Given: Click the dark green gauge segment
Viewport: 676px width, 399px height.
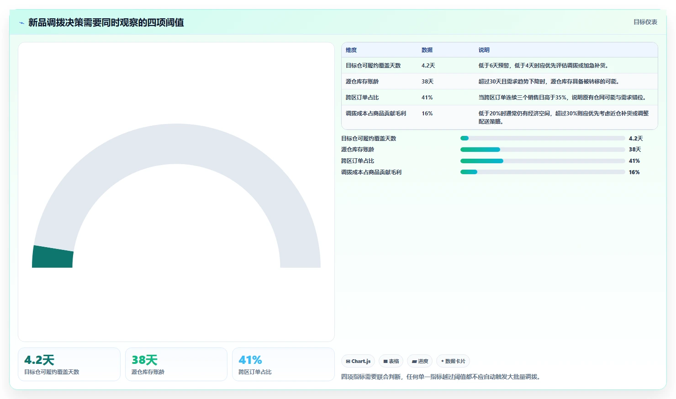Looking at the screenshot, I should pyautogui.click(x=53, y=257).
